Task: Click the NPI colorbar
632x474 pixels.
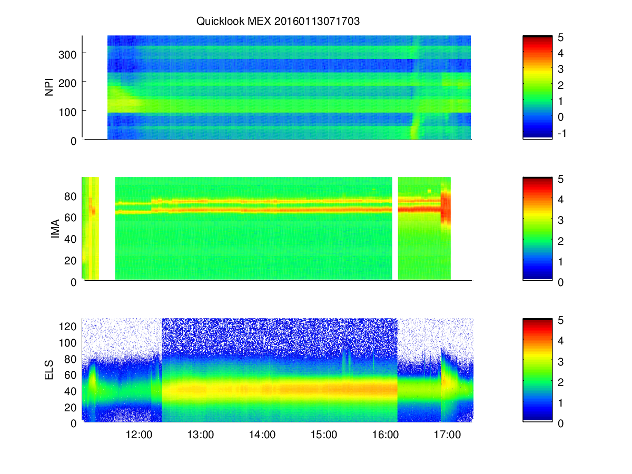Action: [x=537, y=87]
